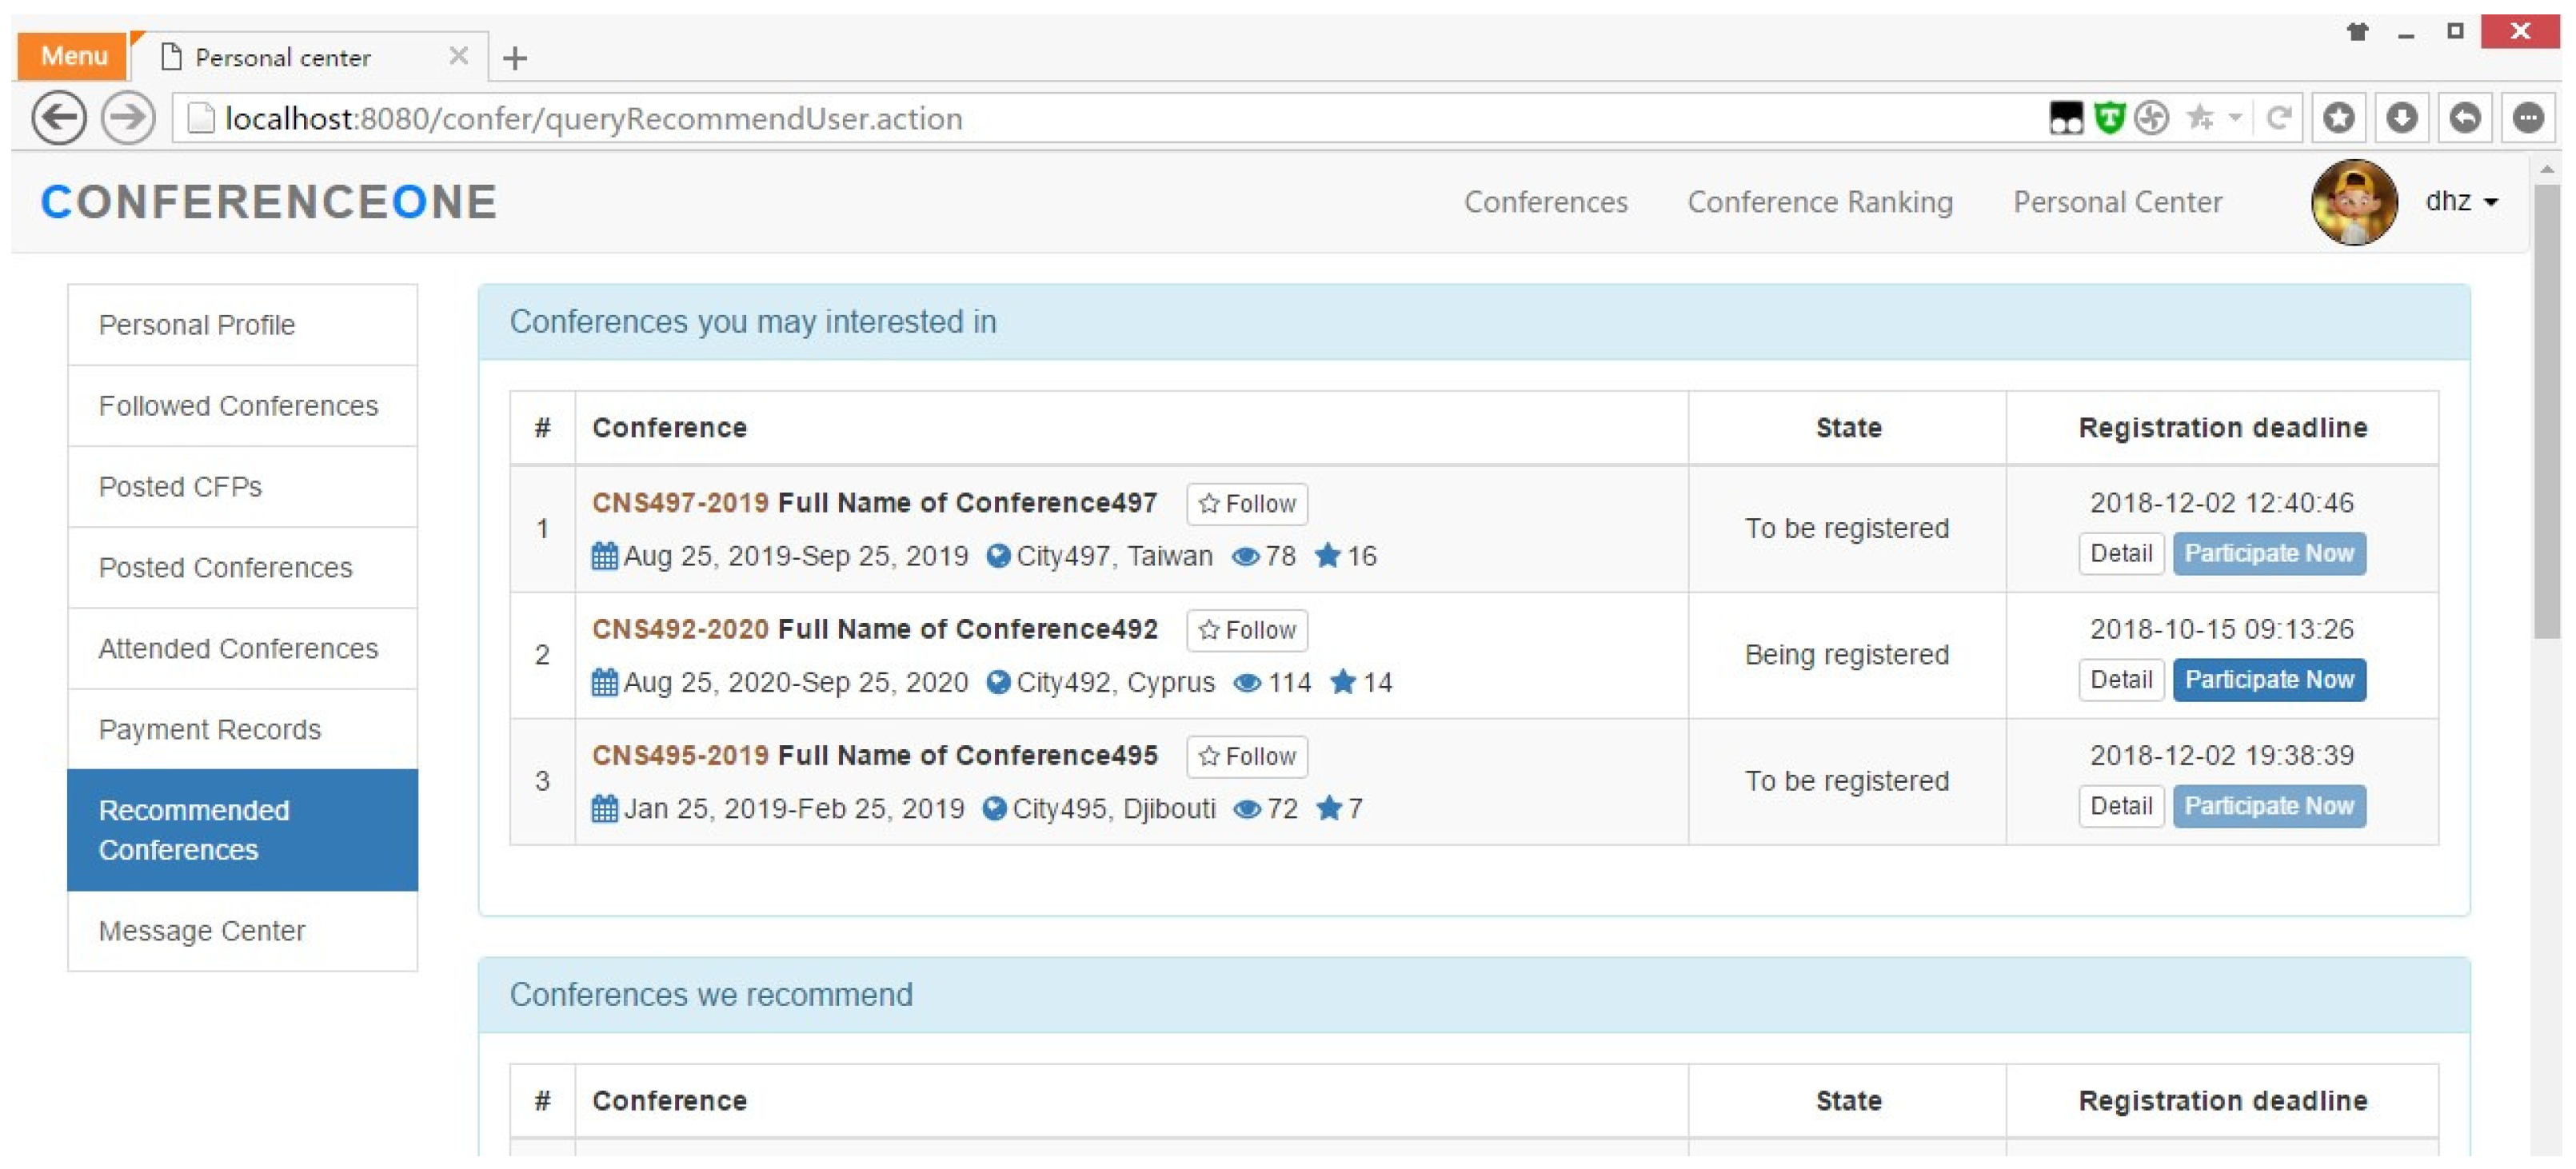Open Followed Conferences in sidebar
Viewport: 2576px width, 1169px height.
(238, 405)
